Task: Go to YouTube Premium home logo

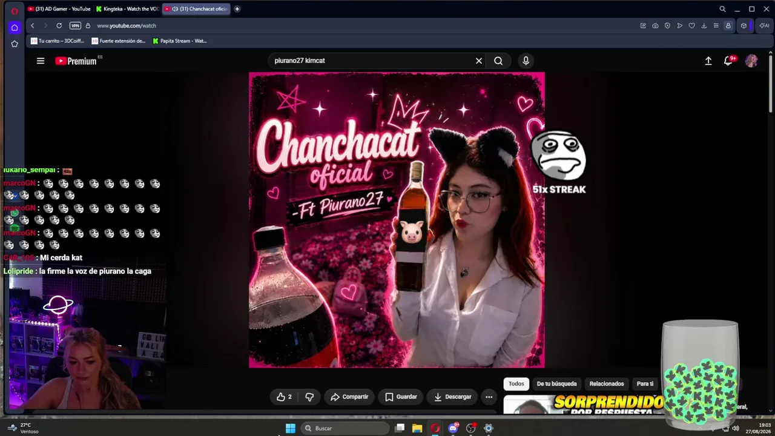Action: [76, 61]
